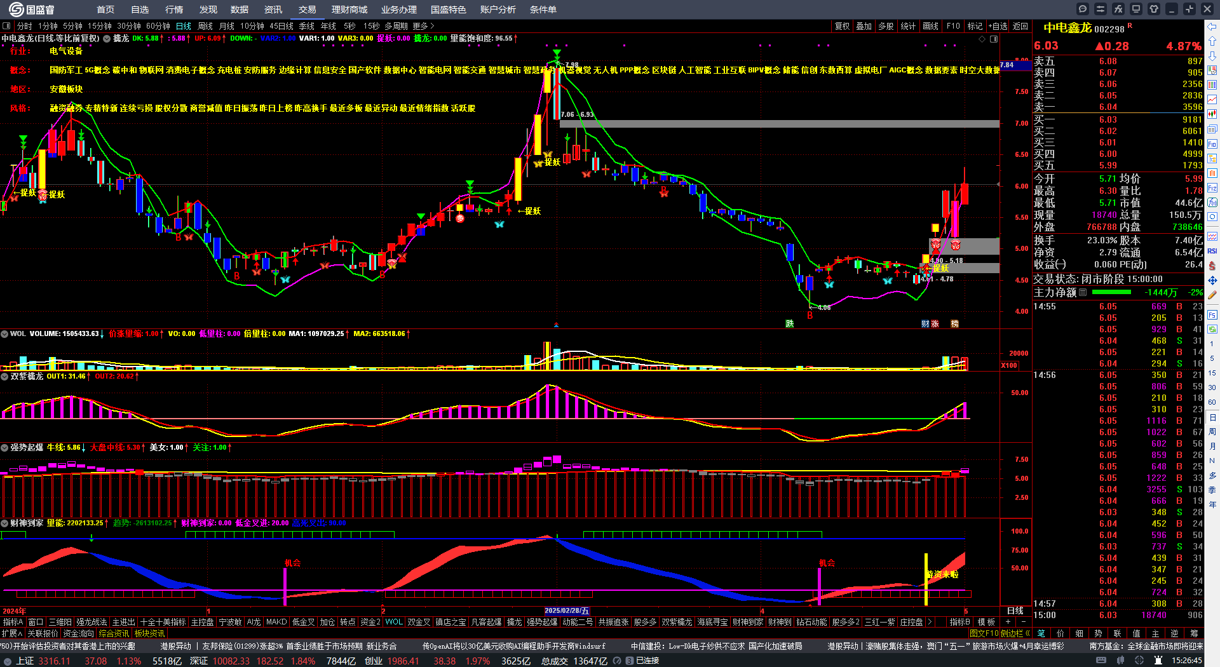Click the panel toggle icon at chart top right
The width and height of the screenshot is (1220, 667).
click(994, 39)
